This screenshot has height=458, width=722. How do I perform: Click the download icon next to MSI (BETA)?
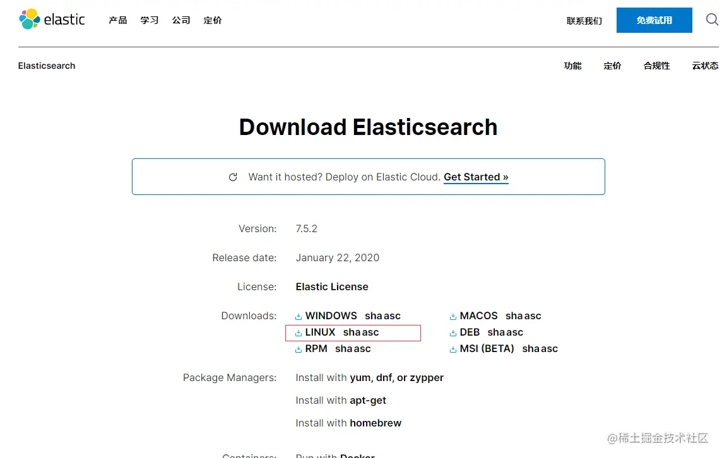click(x=453, y=349)
